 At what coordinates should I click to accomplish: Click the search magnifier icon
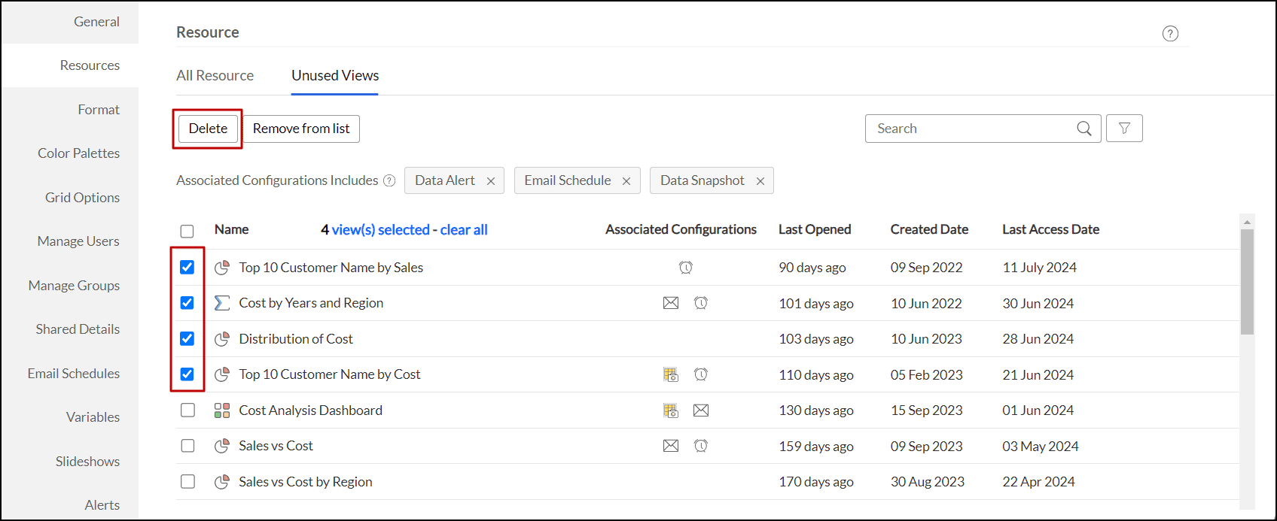pos(1083,129)
